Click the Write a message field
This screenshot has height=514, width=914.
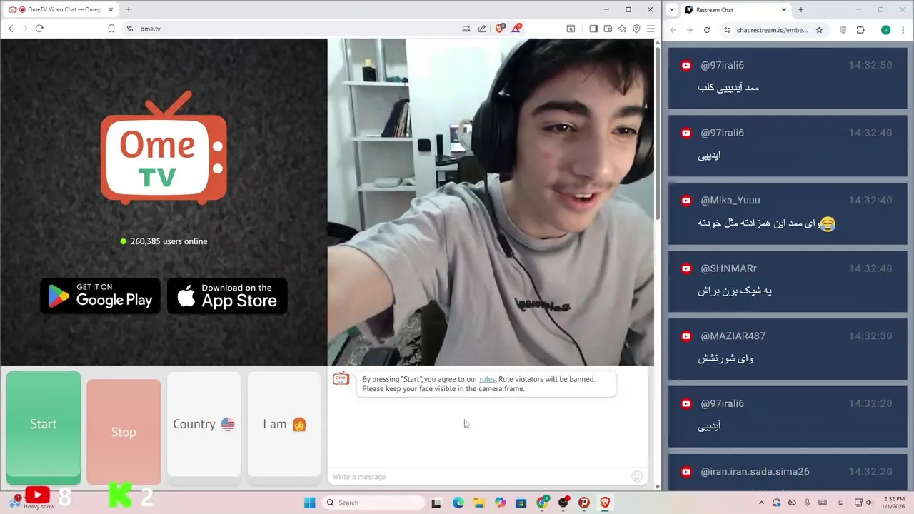[478, 476]
